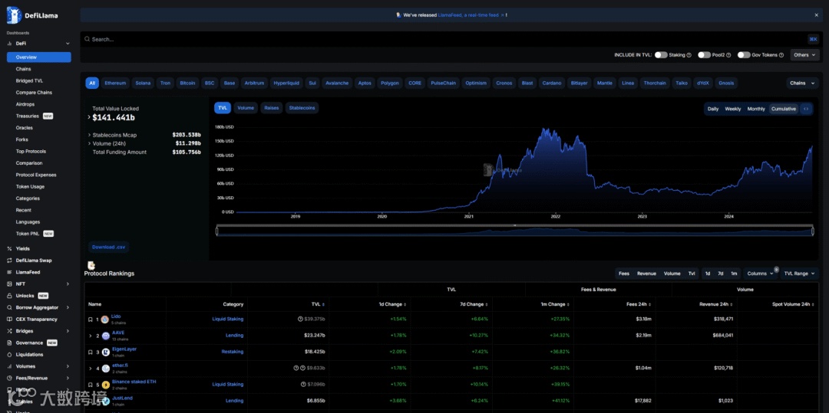Expand the ether.fi row chains

[91, 369]
